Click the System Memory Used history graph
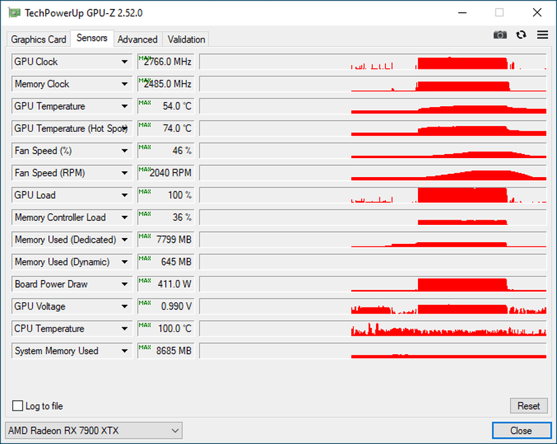 point(373,351)
